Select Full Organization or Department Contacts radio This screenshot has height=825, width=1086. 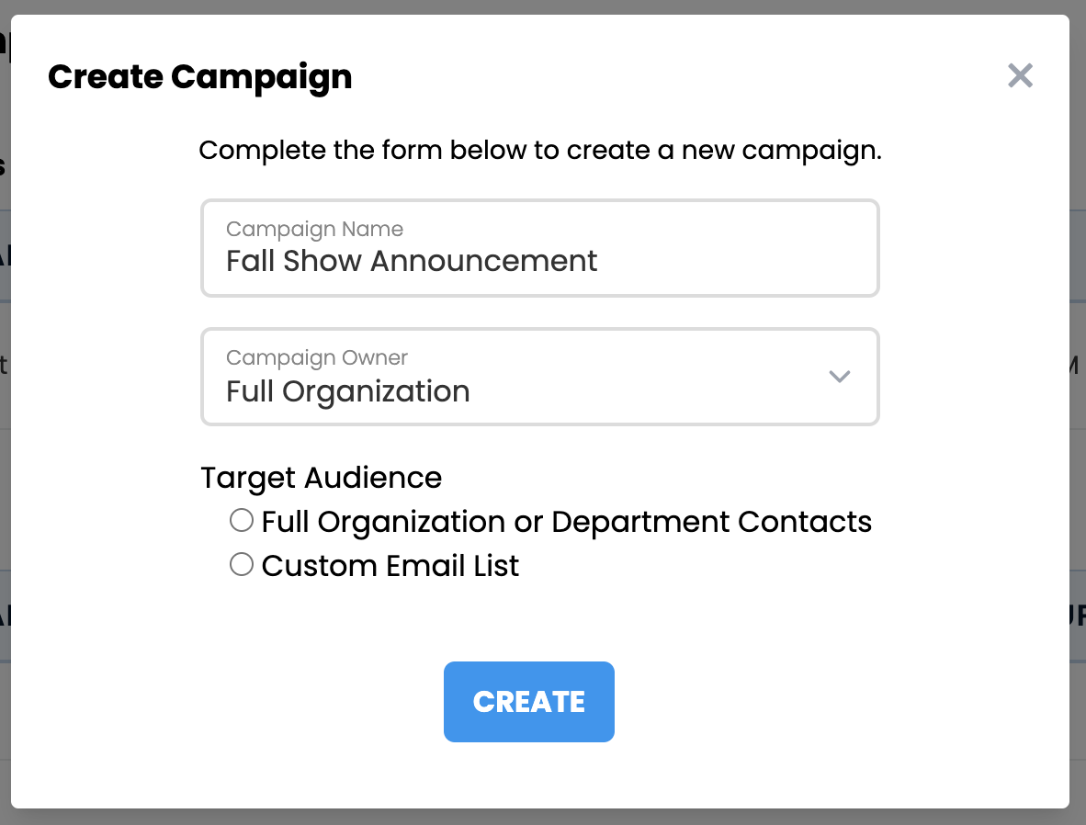tap(242, 521)
